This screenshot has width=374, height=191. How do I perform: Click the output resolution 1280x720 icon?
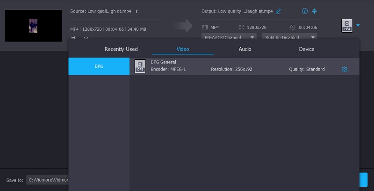click(x=242, y=28)
